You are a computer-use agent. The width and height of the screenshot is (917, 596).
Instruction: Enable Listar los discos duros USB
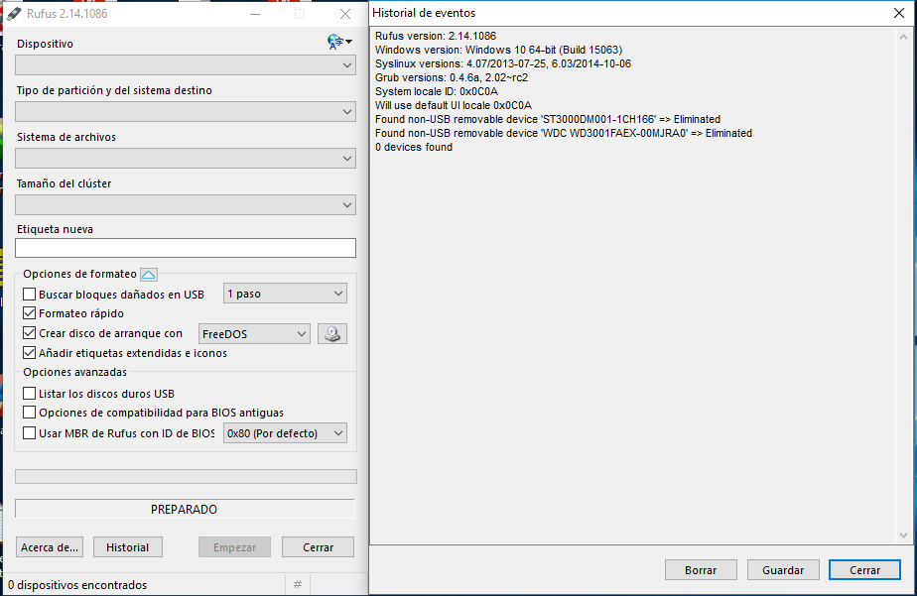(x=29, y=394)
